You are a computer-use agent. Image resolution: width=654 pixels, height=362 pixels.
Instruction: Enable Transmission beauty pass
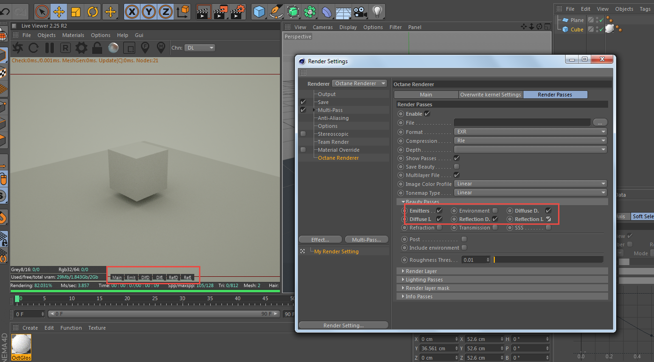[495, 228]
